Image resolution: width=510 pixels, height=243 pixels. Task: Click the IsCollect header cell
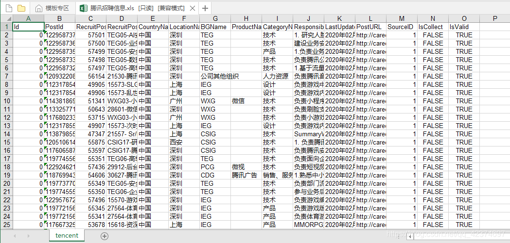pyautogui.click(x=433, y=27)
